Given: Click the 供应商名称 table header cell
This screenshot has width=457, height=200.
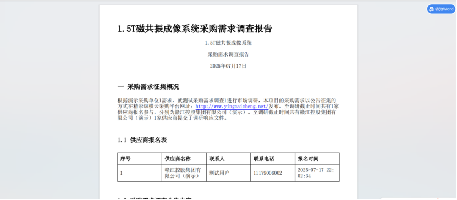Looking at the screenshot, I should pos(184,159).
